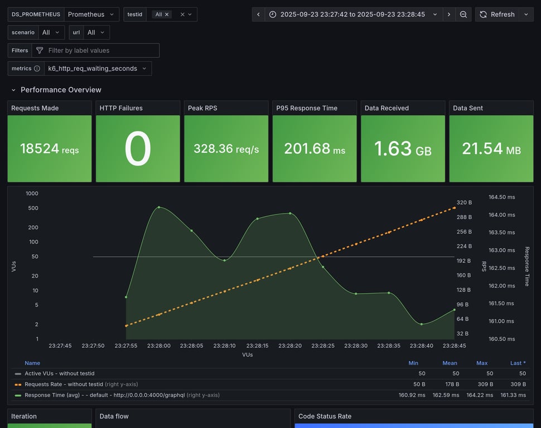Screen dimensions: 541x428
Task: Click the zoom out time range icon
Action: [463, 14]
